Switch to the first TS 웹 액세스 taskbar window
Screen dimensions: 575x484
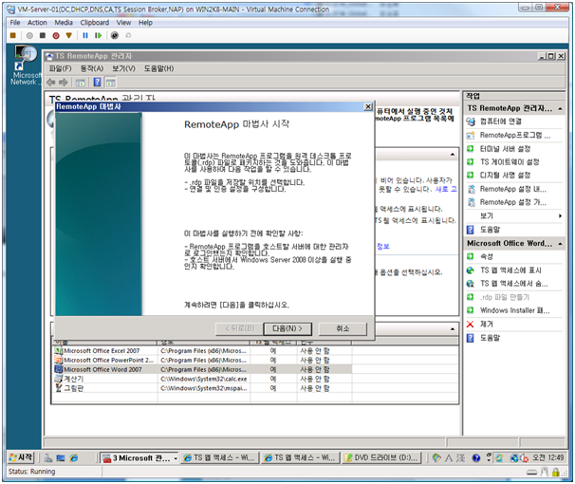point(219,458)
